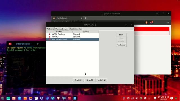Click the red status dot beside Apache Web Server
This screenshot has height=101, width=180.
[49, 39]
